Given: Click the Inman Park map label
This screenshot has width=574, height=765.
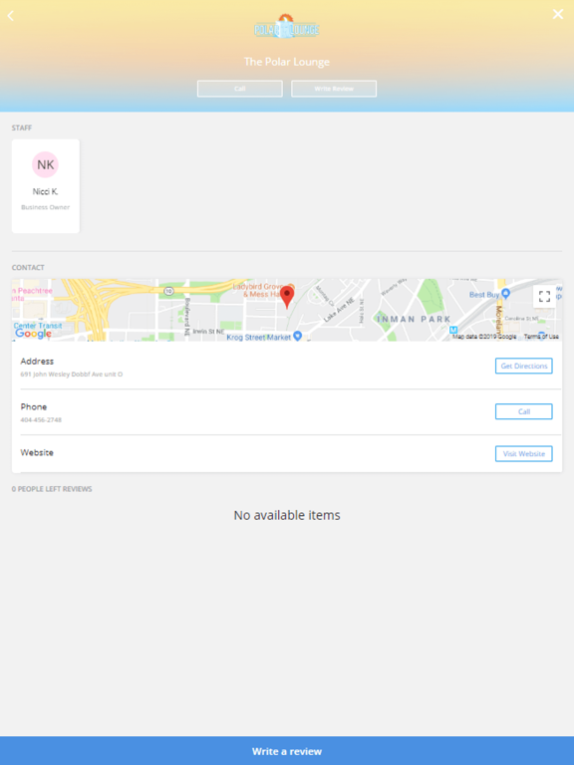Looking at the screenshot, I should click(414, 319).
